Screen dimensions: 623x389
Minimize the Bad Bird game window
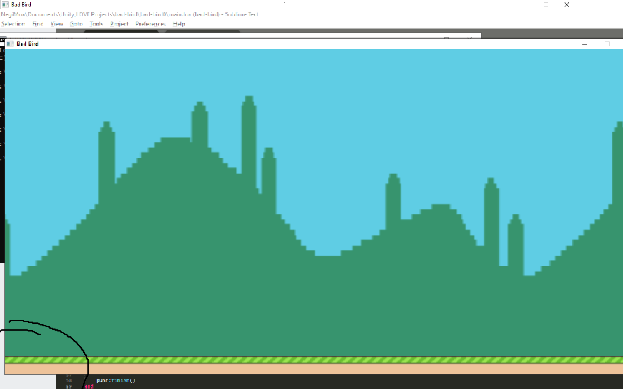click(x=584, y=44)
